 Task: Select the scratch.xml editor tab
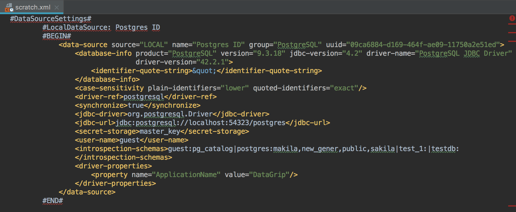[x=32, y=7]
